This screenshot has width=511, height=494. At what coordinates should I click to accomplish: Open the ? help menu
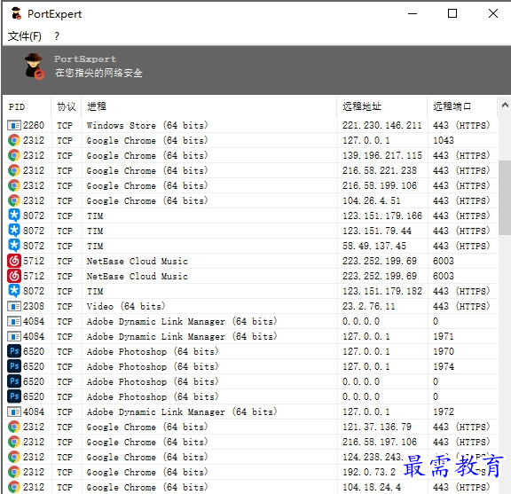[57, 35]
